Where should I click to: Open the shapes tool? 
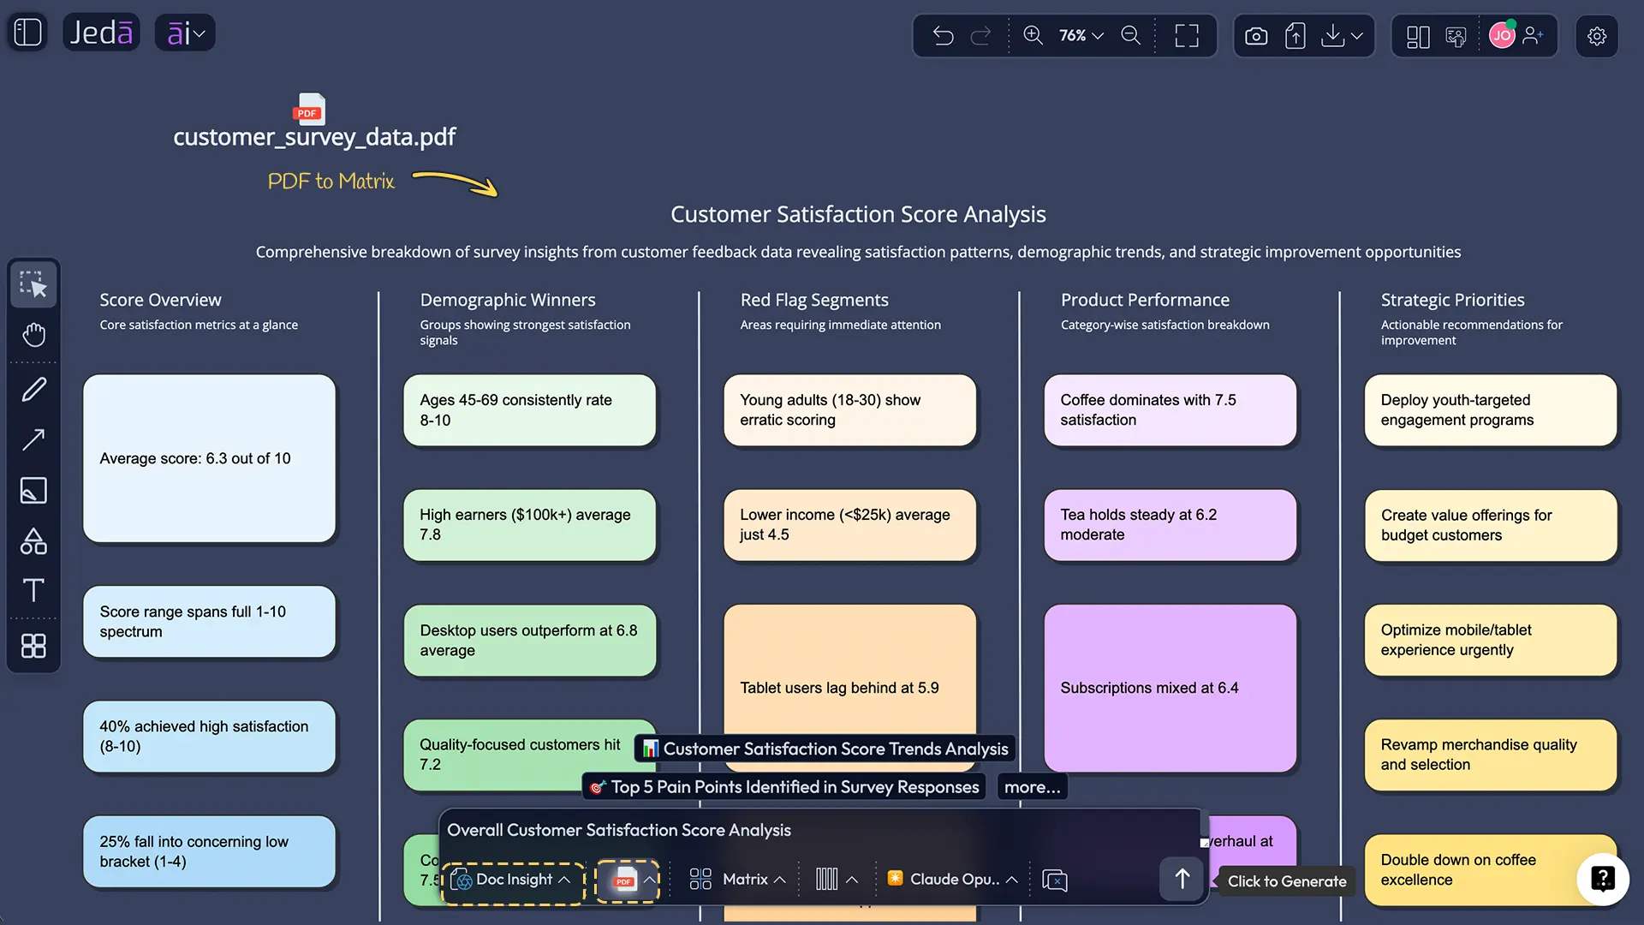(33, 540)
